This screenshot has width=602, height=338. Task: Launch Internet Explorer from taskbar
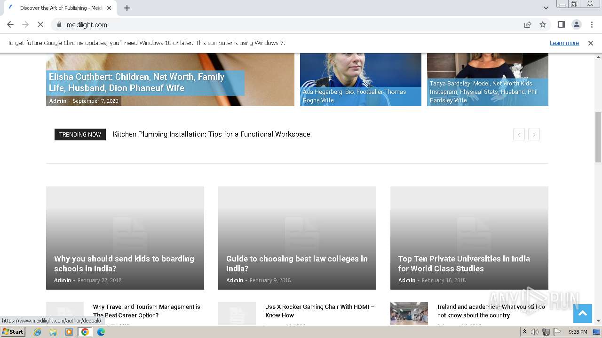point(37,332)
